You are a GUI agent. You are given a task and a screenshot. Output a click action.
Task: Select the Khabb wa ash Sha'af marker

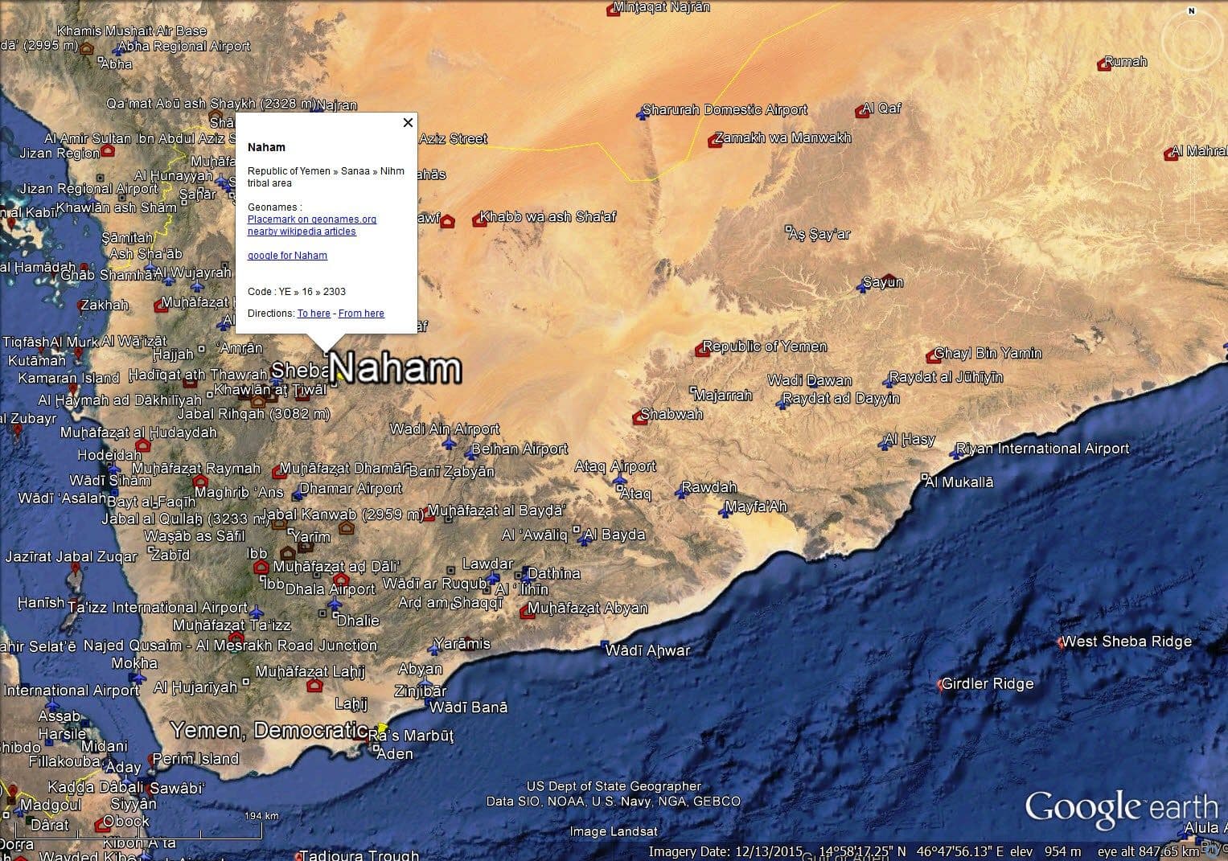tap(479, 220)
